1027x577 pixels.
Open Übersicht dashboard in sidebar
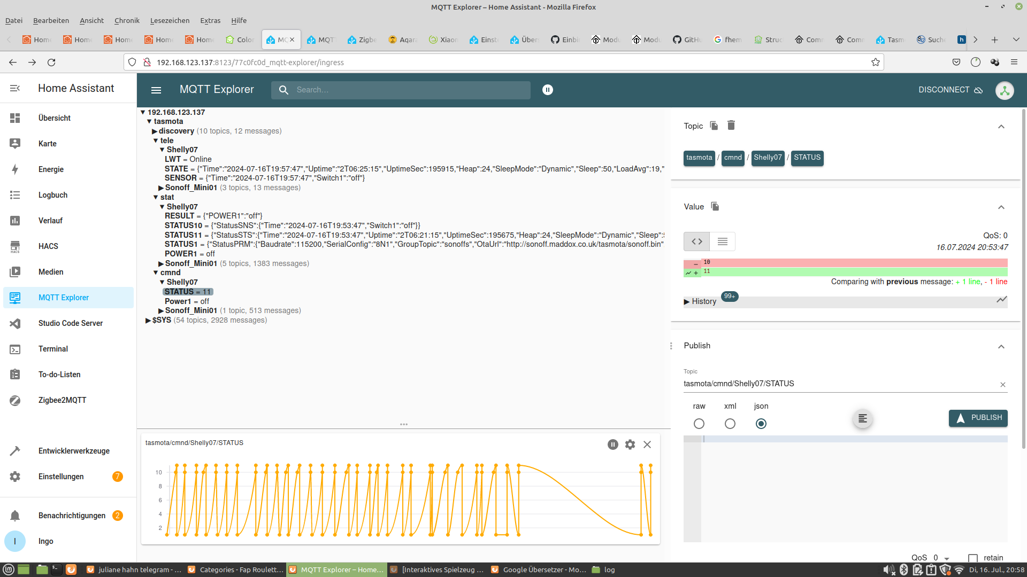pyautogui.click(x=68, y=118)
